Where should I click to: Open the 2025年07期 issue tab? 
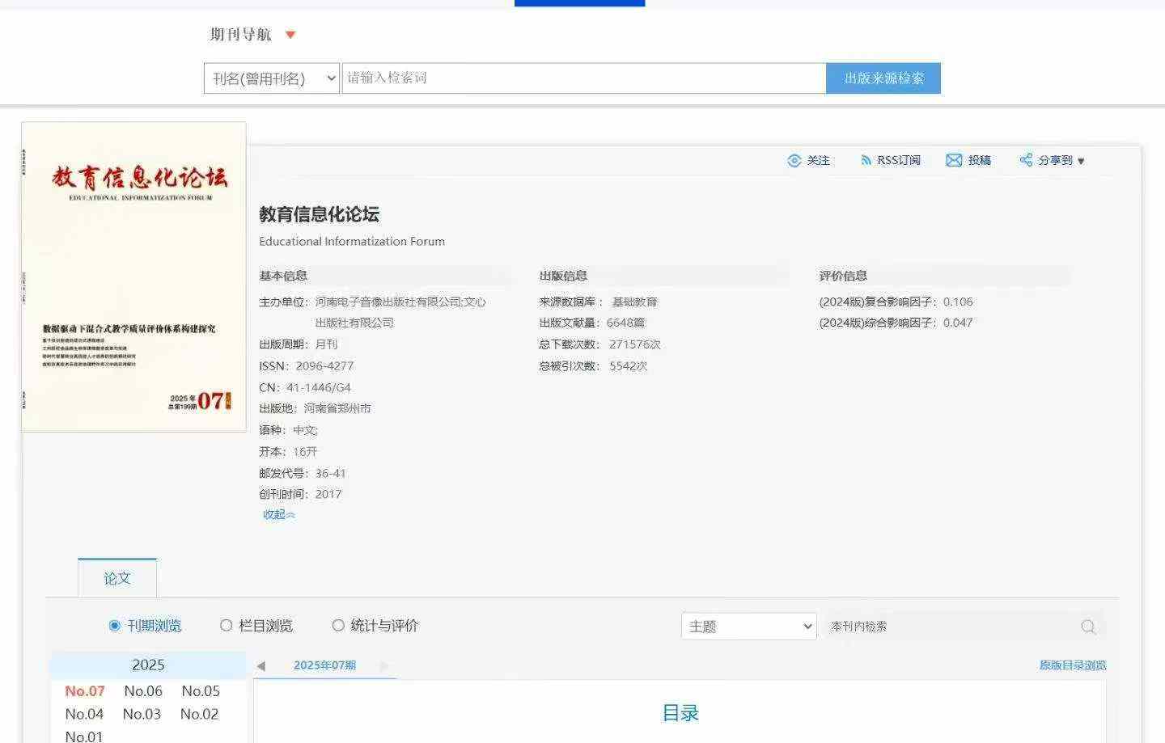pyautogui.click(x=324, y=665)
